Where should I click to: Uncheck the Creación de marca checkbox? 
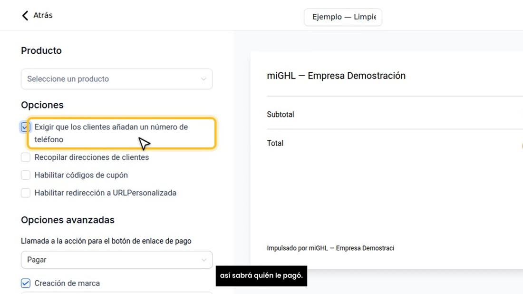26,284
